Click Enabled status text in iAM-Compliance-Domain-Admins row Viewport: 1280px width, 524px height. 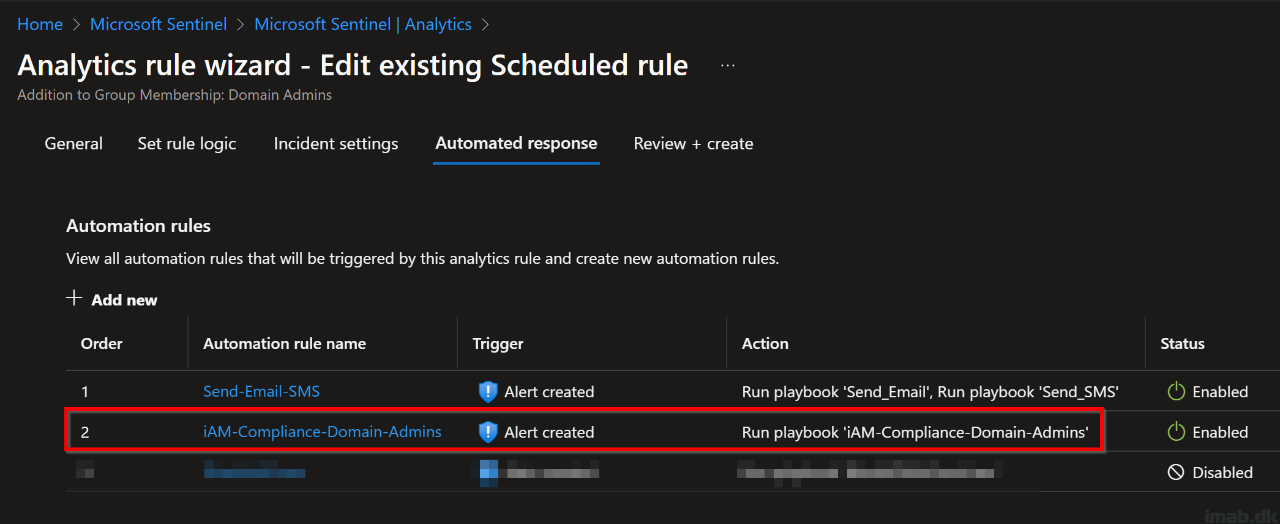(1220, 432)
